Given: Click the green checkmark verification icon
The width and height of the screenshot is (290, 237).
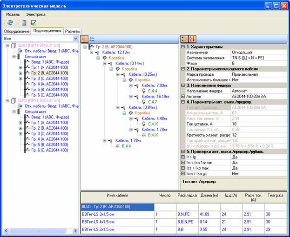Looking at the screenshot, I should (x=34, y=23).
